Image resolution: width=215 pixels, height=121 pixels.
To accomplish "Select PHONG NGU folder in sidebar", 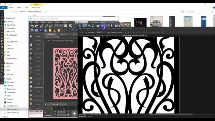I will 12,58.
